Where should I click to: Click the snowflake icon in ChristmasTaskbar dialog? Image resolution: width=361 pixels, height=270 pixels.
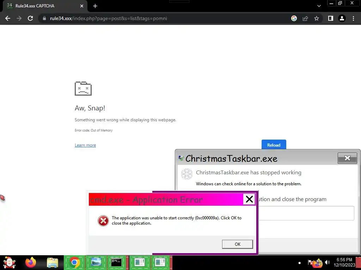coord(187,174)
